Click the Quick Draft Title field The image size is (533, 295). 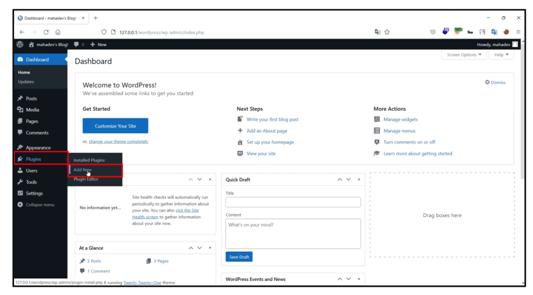(x=293, y=202)
